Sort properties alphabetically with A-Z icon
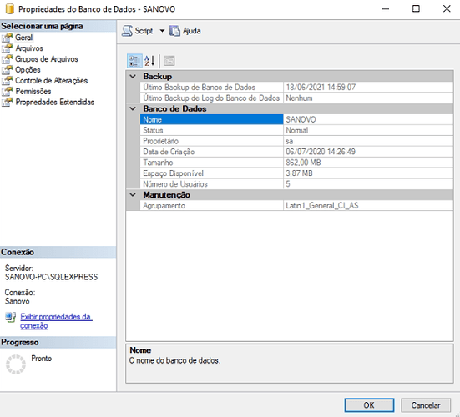The width and height of the screenshot is (460, 417). point(149,61)
